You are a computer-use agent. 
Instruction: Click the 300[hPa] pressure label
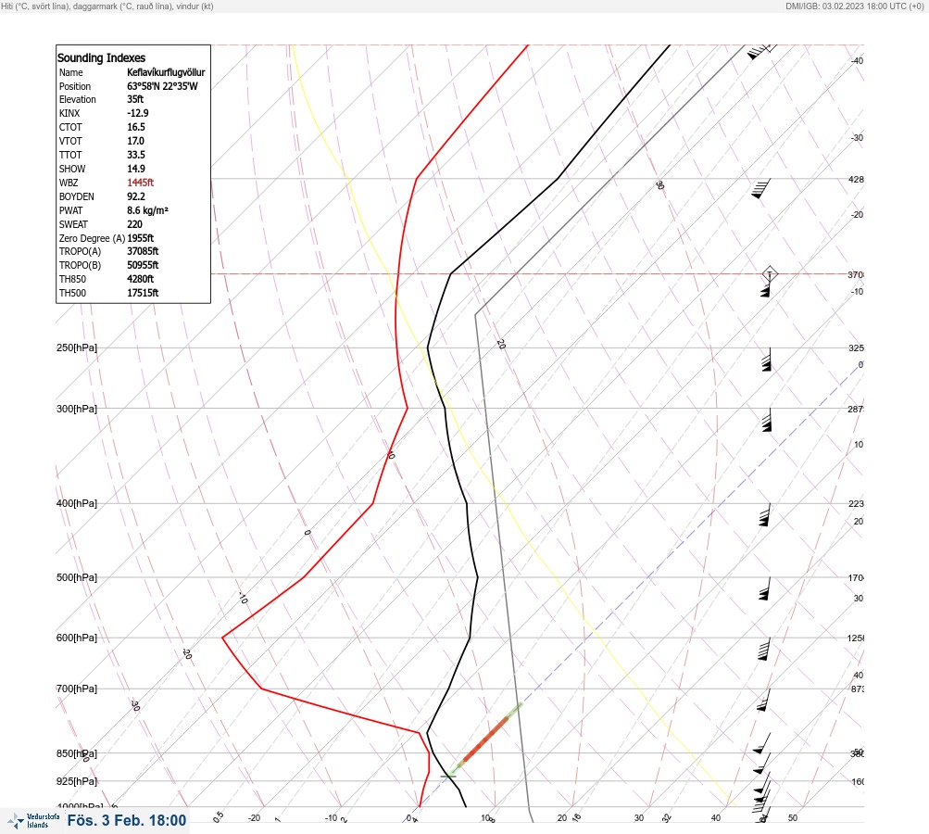click(77, 409)
